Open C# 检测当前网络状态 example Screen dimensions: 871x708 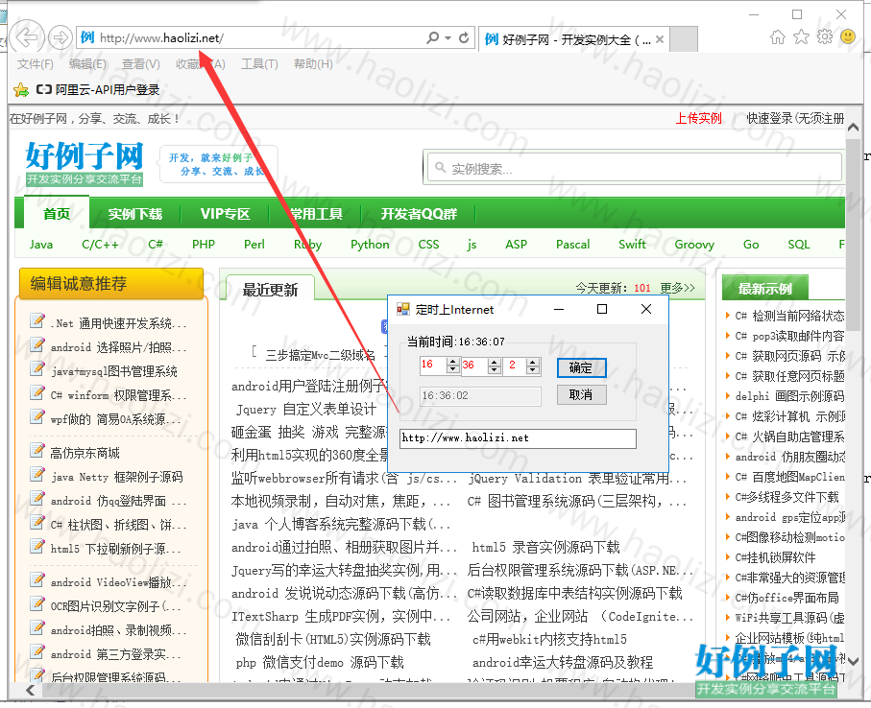tap(789, 316)
